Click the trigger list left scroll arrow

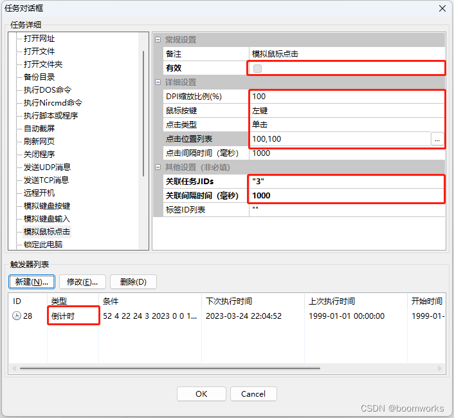(14, 368)
